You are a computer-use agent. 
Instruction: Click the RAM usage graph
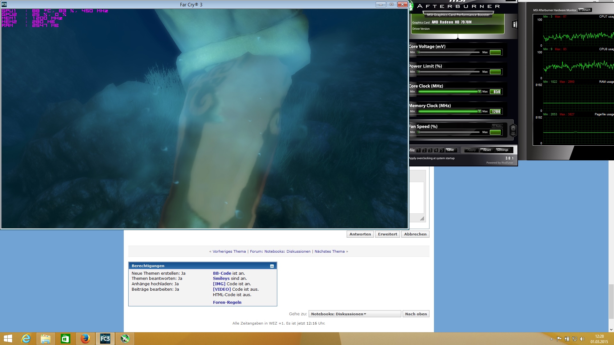(x=578, y=98)
